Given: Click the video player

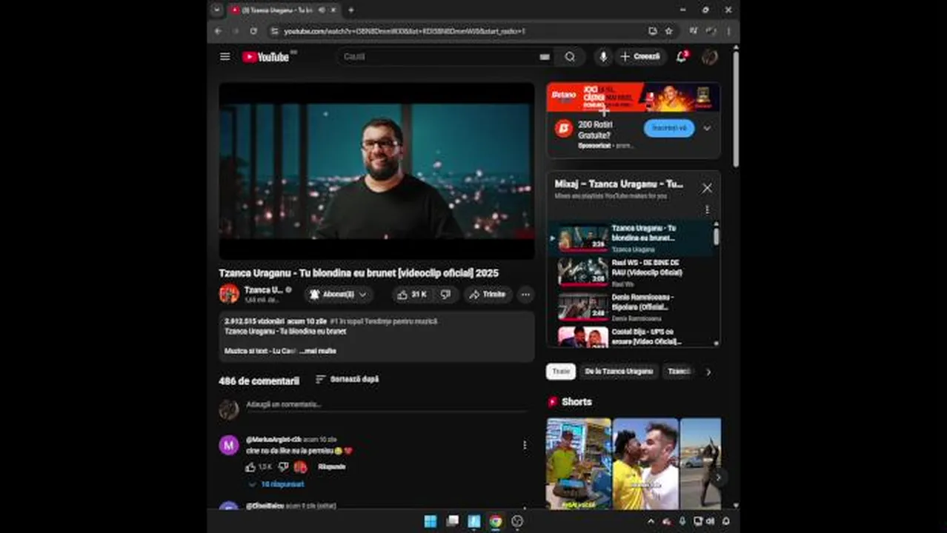Looking at the screenshot, I should (x=376, y=171).
